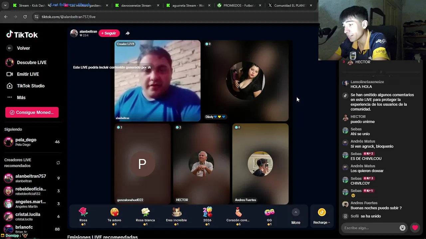
Task: Switch to davooxeneize Stream tab
Action: (x=136, y=5)
